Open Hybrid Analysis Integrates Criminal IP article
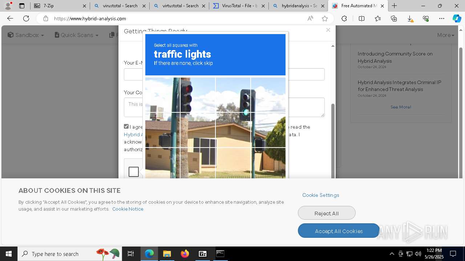The image size is (465, 261). [400, 86]
